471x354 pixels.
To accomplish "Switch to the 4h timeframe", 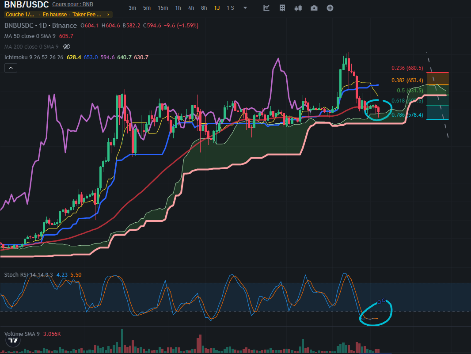I will point(191,8).
